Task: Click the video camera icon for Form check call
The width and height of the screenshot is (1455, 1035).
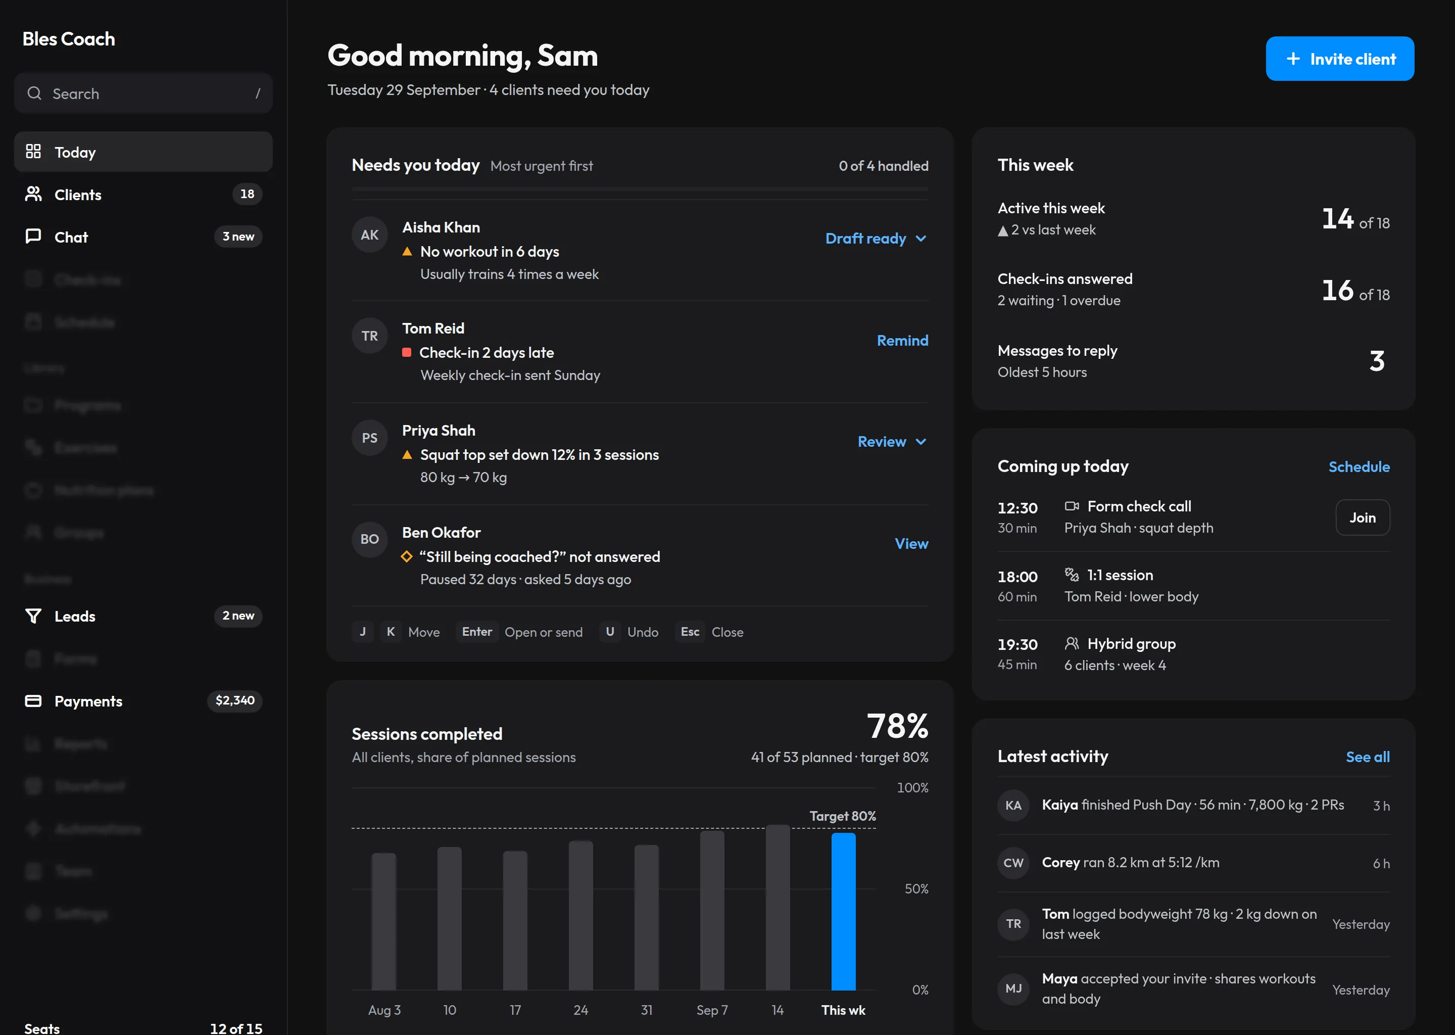Action: point(1072,506)
